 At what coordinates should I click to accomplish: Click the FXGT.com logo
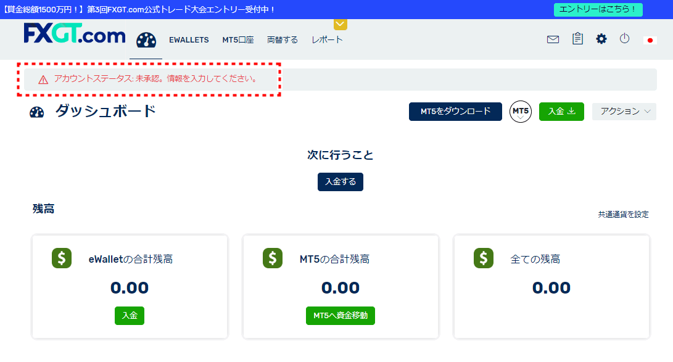point(74,33)
